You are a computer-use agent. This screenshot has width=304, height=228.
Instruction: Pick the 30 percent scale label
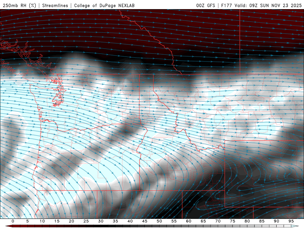click(101, 221)
